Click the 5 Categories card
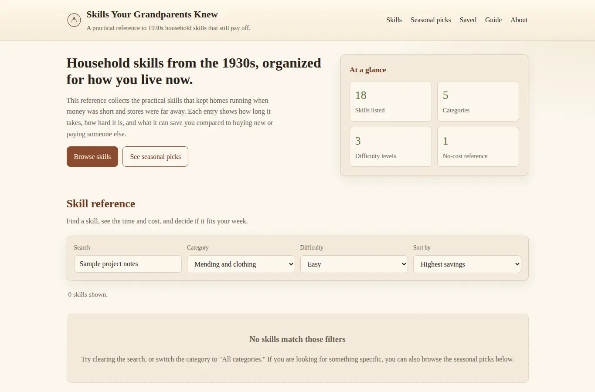The height and width of the screenshot is (392, 595). click(478, 101)
